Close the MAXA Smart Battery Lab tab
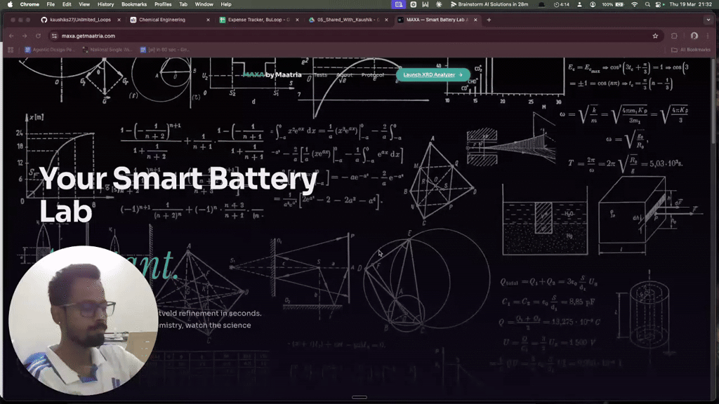Image resolution: width=719 pixels, height=404 pixels. [475, 20]
